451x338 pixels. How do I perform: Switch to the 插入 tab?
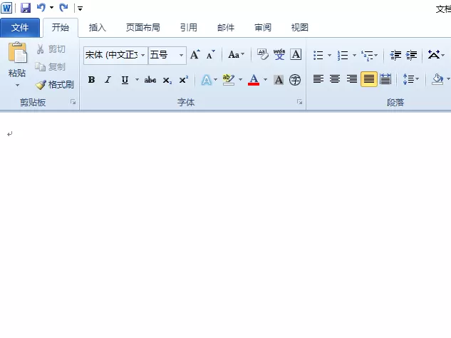click(x=97, y=28)
